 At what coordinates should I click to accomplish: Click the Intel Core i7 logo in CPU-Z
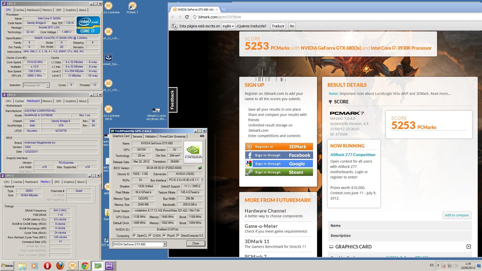88,25
